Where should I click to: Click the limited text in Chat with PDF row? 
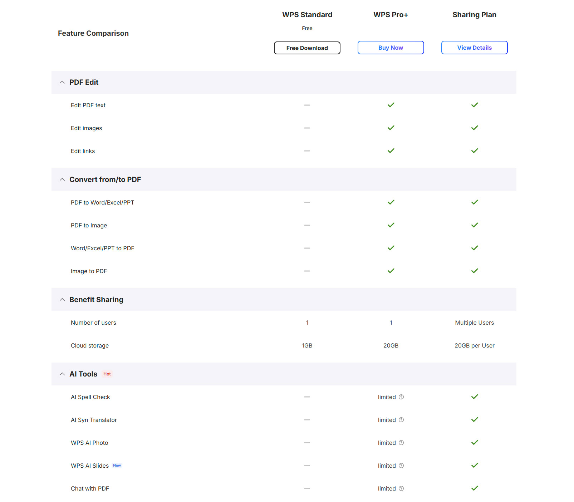pos(387,488)
